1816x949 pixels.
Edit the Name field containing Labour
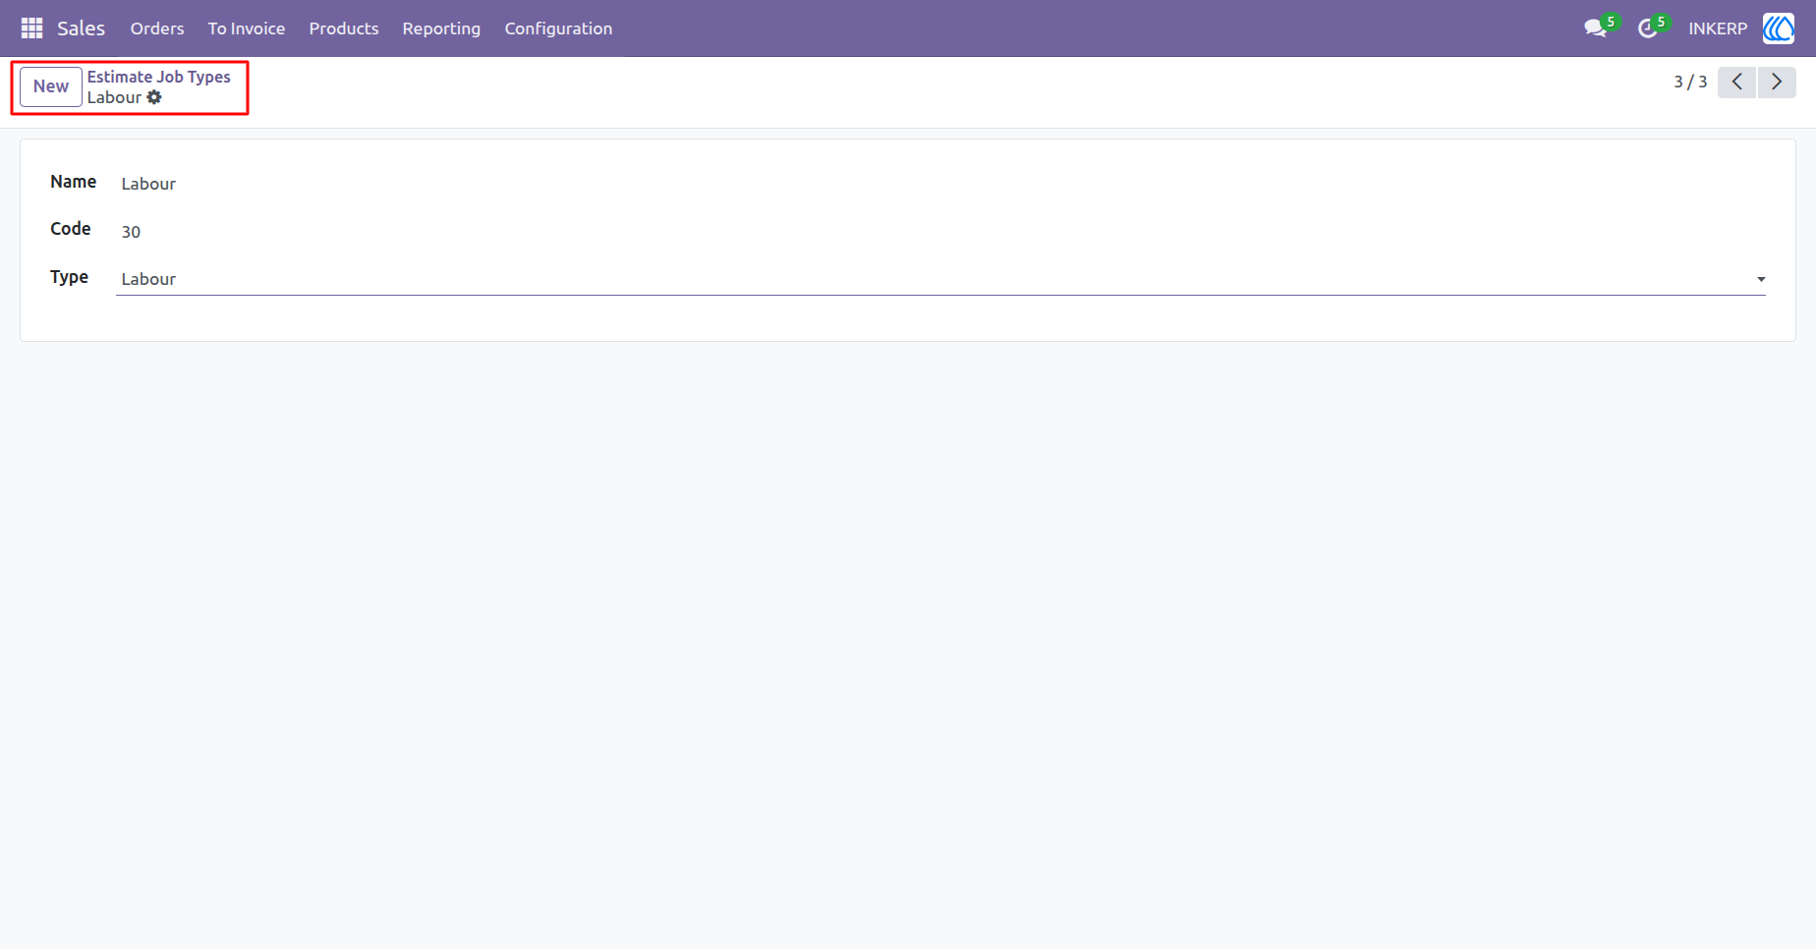[x=940, y=184]
